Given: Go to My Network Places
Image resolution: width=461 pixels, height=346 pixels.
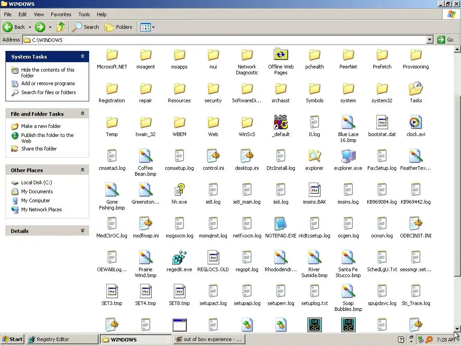Looking at the screenshot, I should (x=41, y=209).
